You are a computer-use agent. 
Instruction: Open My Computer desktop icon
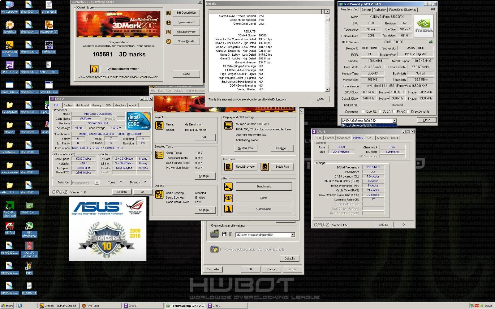(9, 7)
